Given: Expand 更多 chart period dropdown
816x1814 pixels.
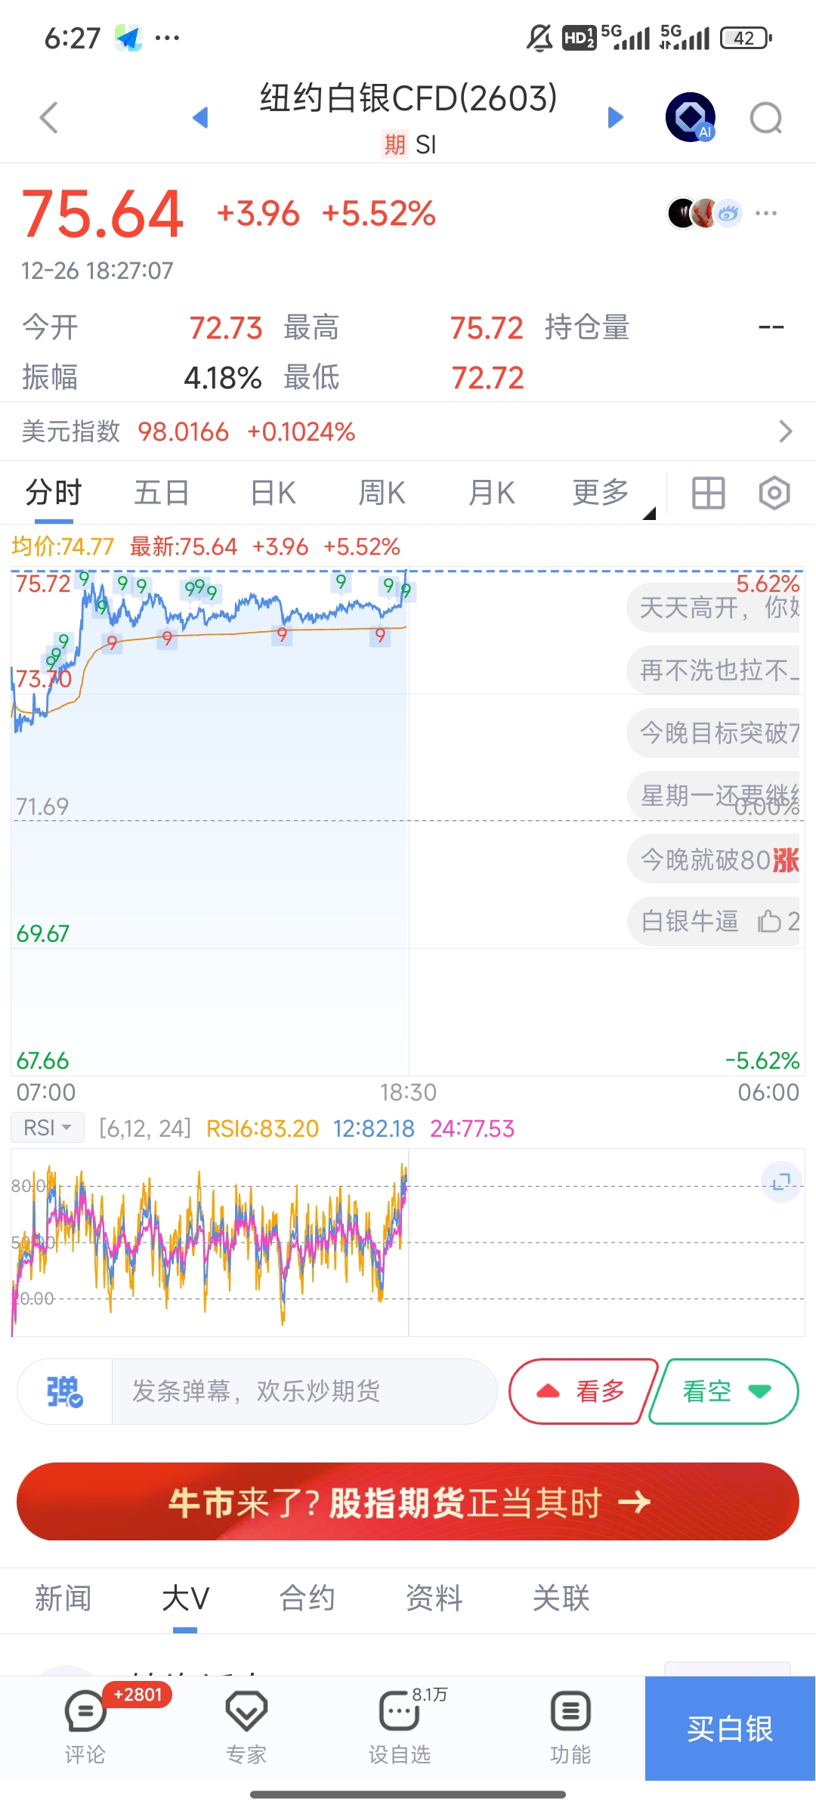Looking at the screenshot, I should tap(612, 494).
